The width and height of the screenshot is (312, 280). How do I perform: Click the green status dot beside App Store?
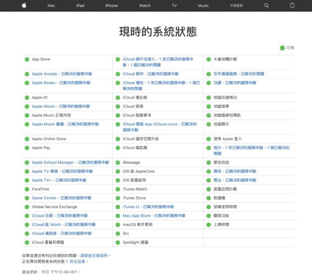pos(27,59)
